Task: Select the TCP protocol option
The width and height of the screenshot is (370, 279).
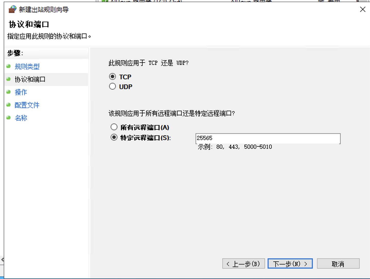Action: pyautogui.click(x=112, y=77)
